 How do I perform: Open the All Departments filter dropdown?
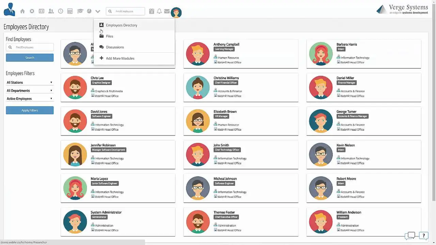pyautogui.click(x=30, y=91)
